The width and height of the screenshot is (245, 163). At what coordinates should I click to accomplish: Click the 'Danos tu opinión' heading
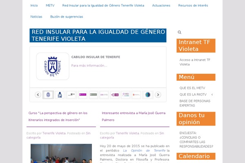click(x=196, y=119)
